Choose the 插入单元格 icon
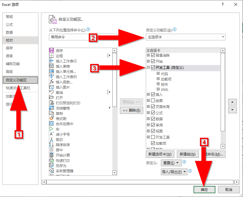 click(x=52, y=71)
